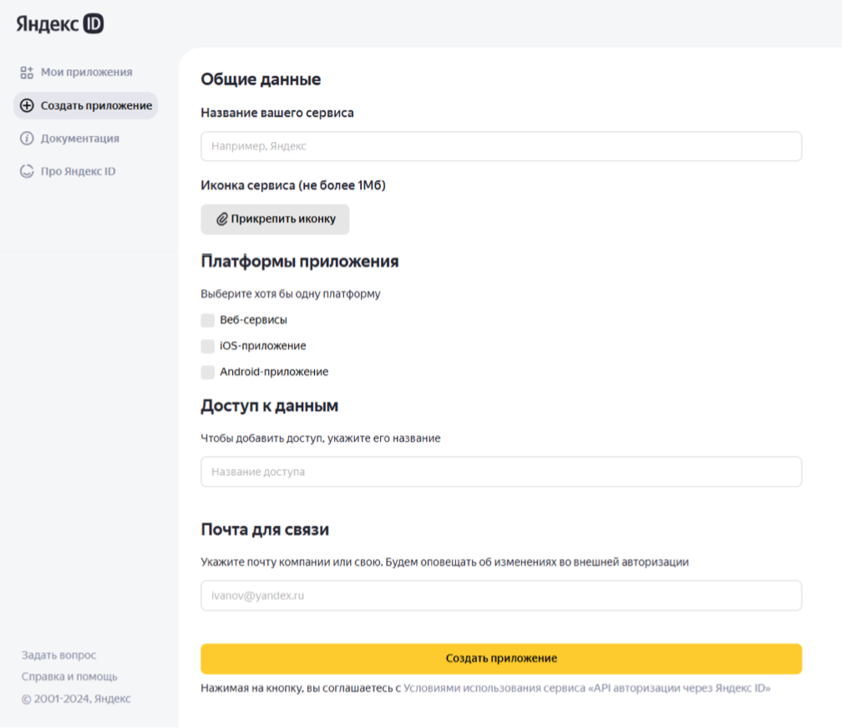Click the © 2001-2024, Яндекс footer text
This screenshot has height=728, width=842.
coord(76,699)
